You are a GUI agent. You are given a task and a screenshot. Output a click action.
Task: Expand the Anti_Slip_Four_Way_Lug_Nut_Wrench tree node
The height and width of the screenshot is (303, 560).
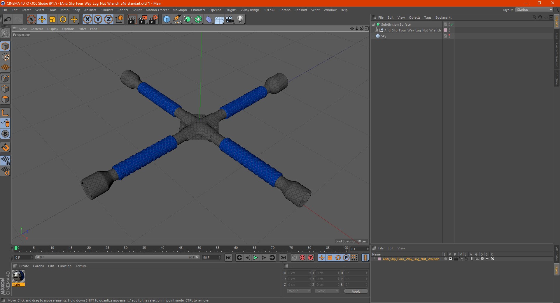[x=377, y=30]
